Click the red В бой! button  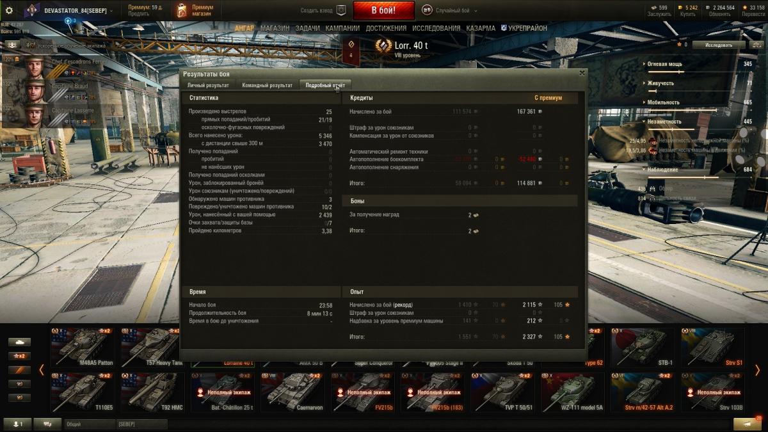click(x=383, y=10)
